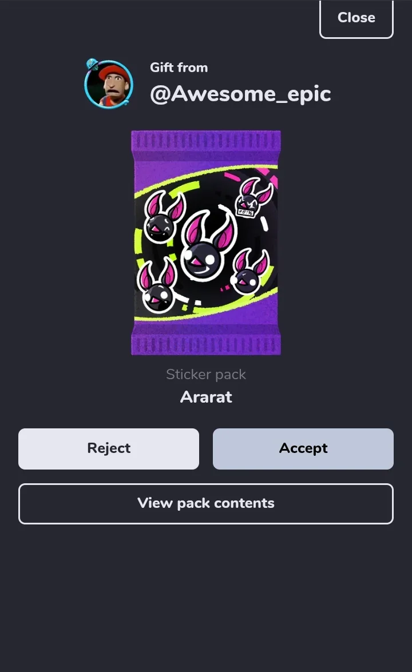Open the sender's profile avatar with red cap

click(109, 84)
